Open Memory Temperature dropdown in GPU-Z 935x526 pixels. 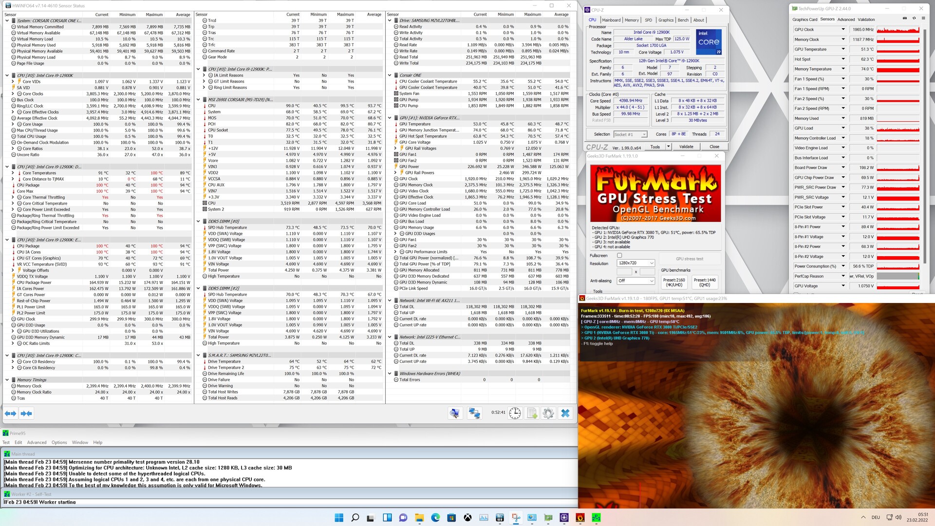(843, 69)
